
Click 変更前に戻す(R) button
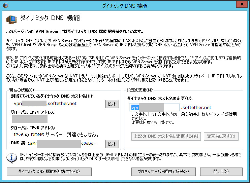coord(221,136)
